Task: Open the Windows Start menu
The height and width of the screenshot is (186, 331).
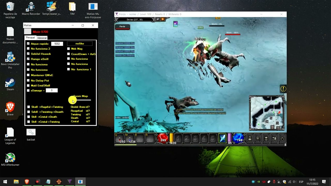Action: (5, 182)
